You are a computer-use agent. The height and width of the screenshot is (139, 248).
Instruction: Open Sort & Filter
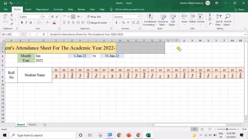[219, 20]
